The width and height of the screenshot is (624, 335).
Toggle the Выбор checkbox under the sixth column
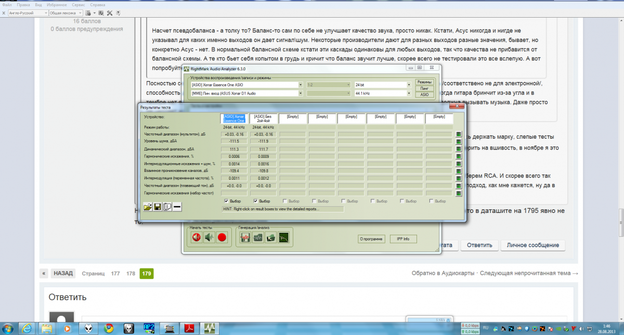[372, 201]
